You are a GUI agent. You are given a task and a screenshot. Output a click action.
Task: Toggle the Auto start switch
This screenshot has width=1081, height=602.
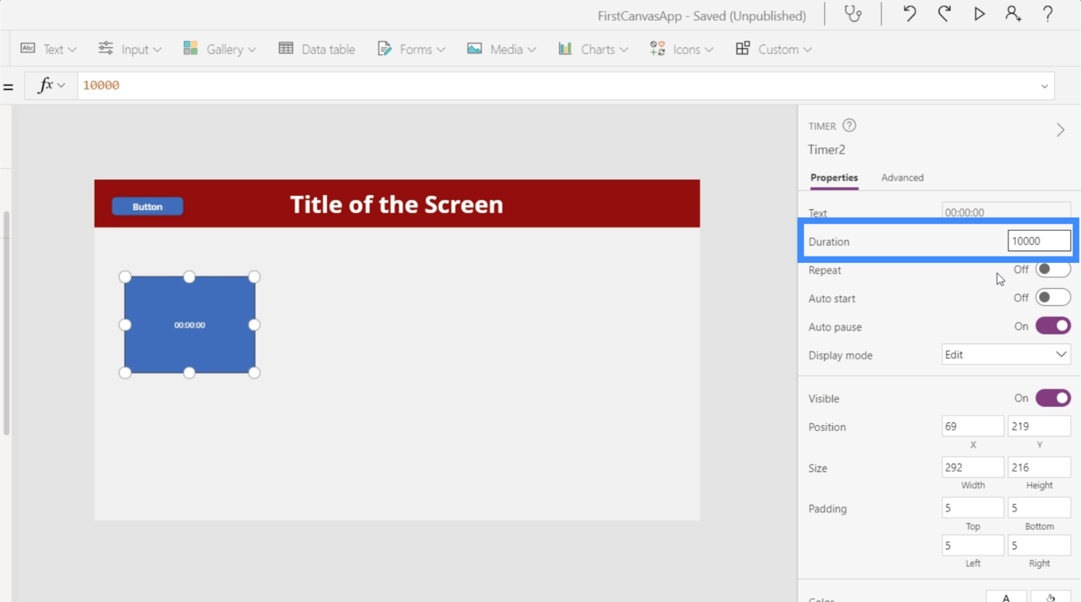coord(1053,297)
